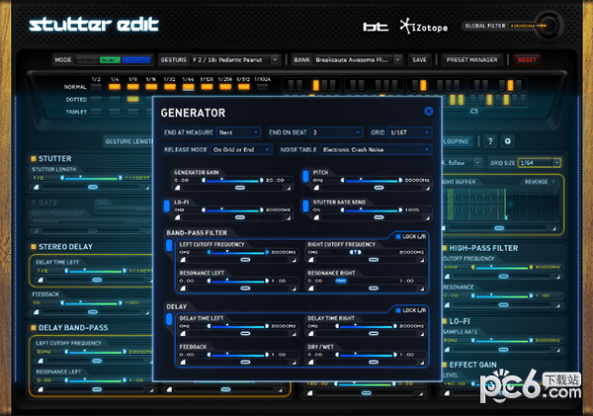Close the Generator panel
The height and width of the screenshot is (416, 593).
(429, 112)
